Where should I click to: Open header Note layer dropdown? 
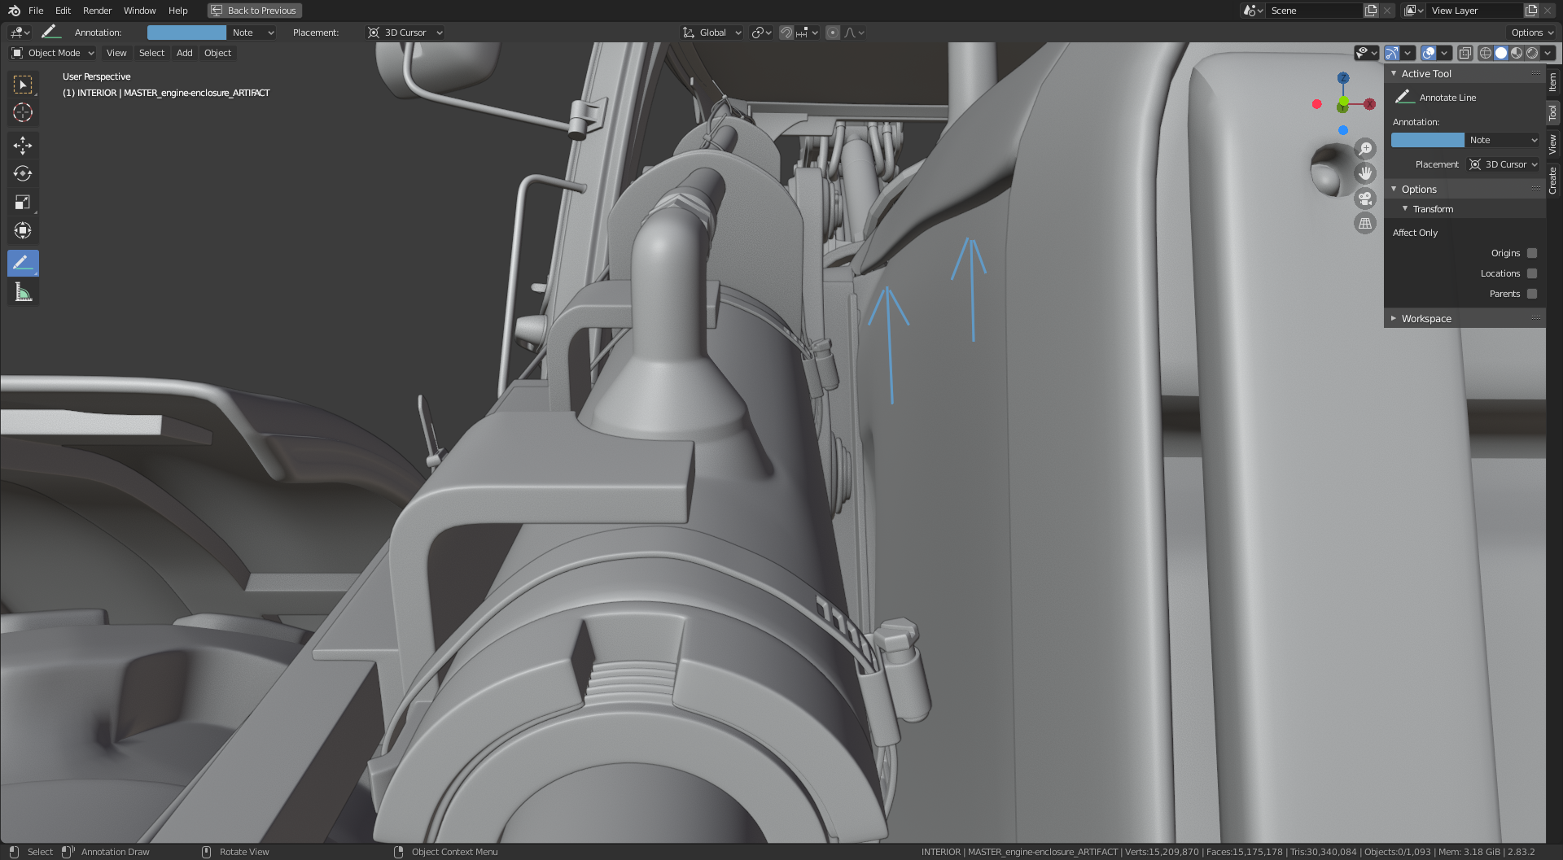click(x=252, y=33)
